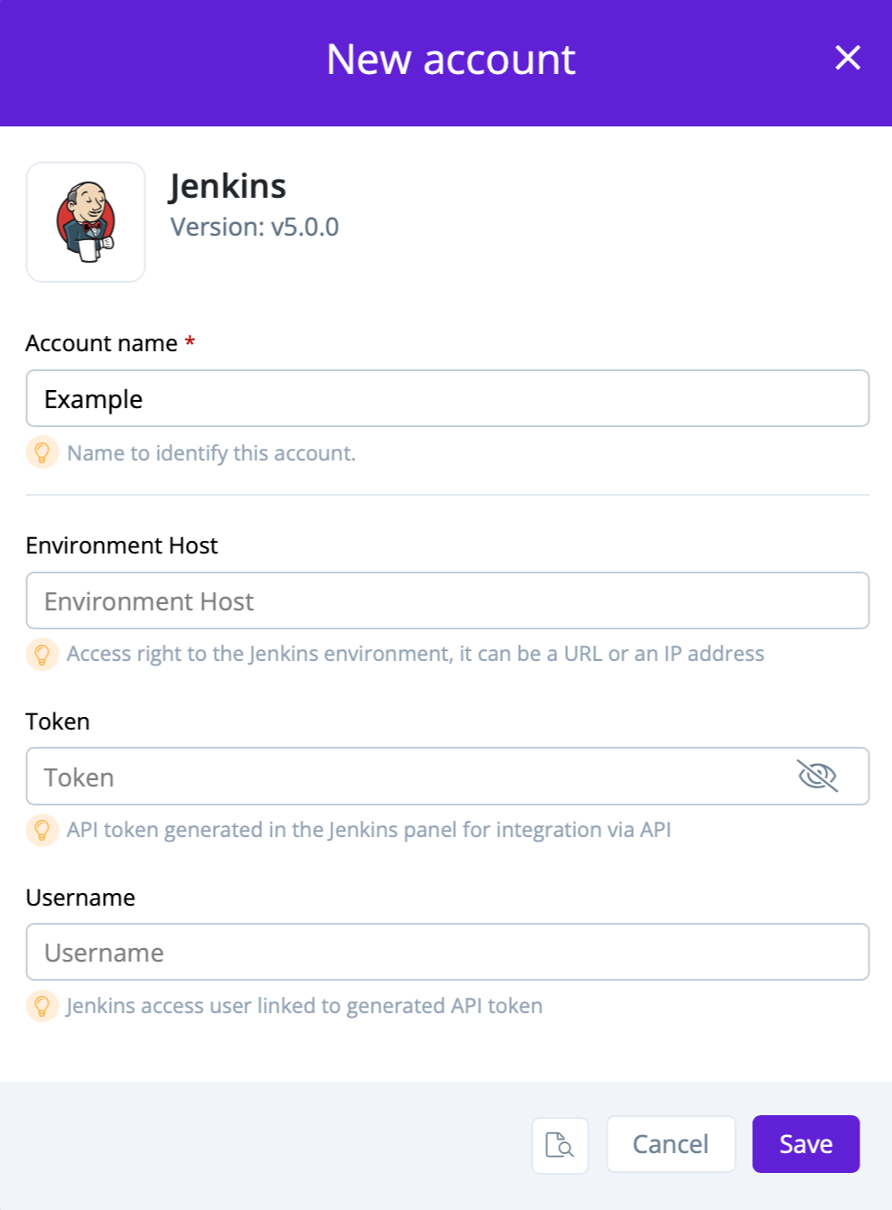Toggle token visibility with the eye icon
The image size is (892, 1210).
pos(817,776)
